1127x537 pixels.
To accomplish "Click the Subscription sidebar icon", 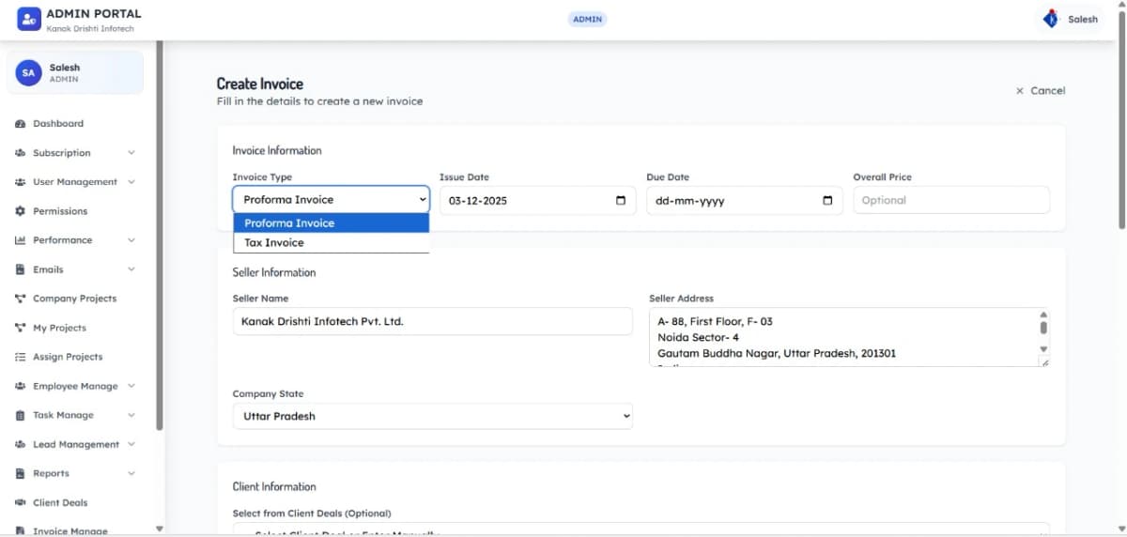I will [x=20, y=153].
